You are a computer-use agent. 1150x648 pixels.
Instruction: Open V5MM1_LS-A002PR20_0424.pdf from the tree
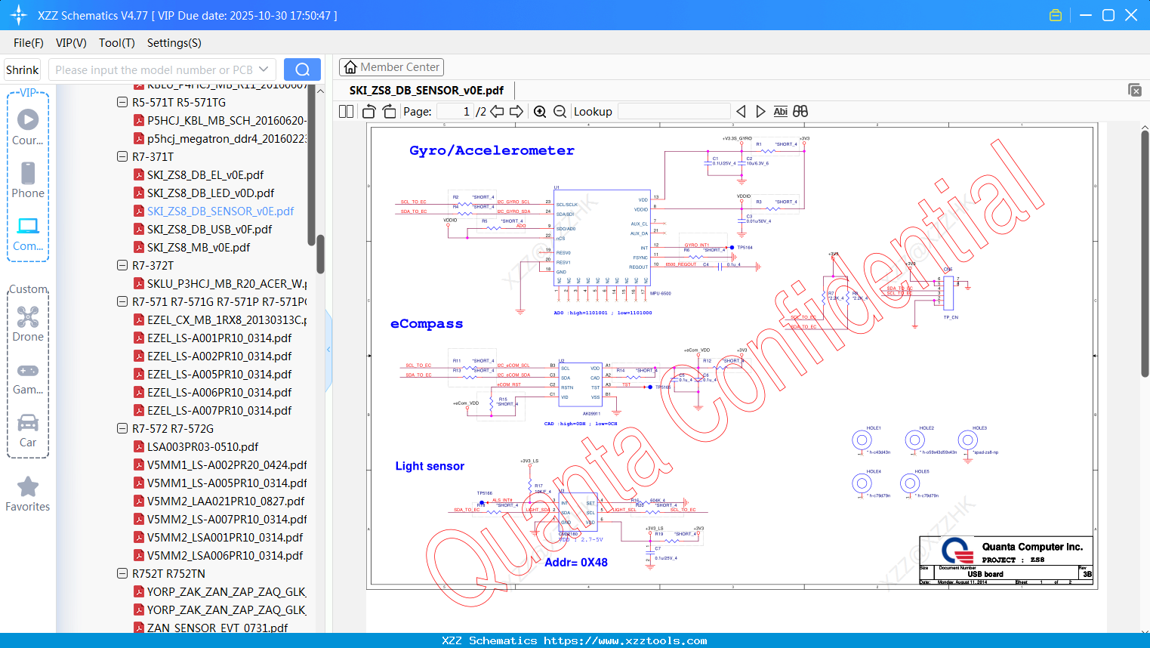[x=227, y=465]
